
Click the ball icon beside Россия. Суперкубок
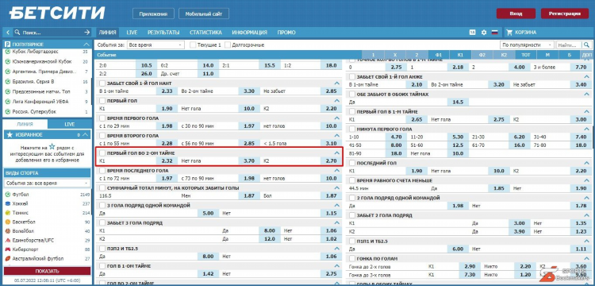click(x=8, y=112)
